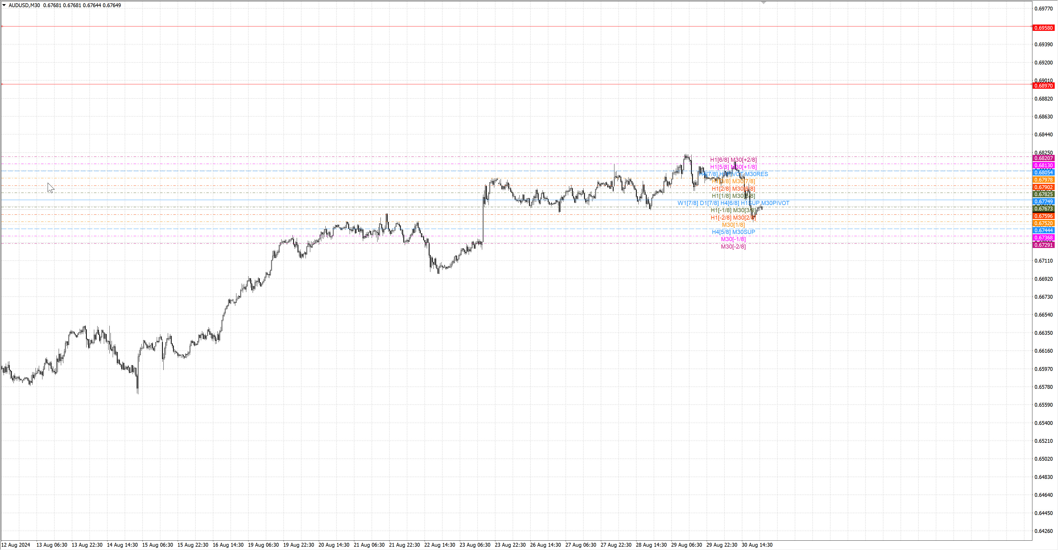This screenshot has height=550, width=1058.
Task: Click the blue 0.67444 price tag
Action: coord(1043,230)
